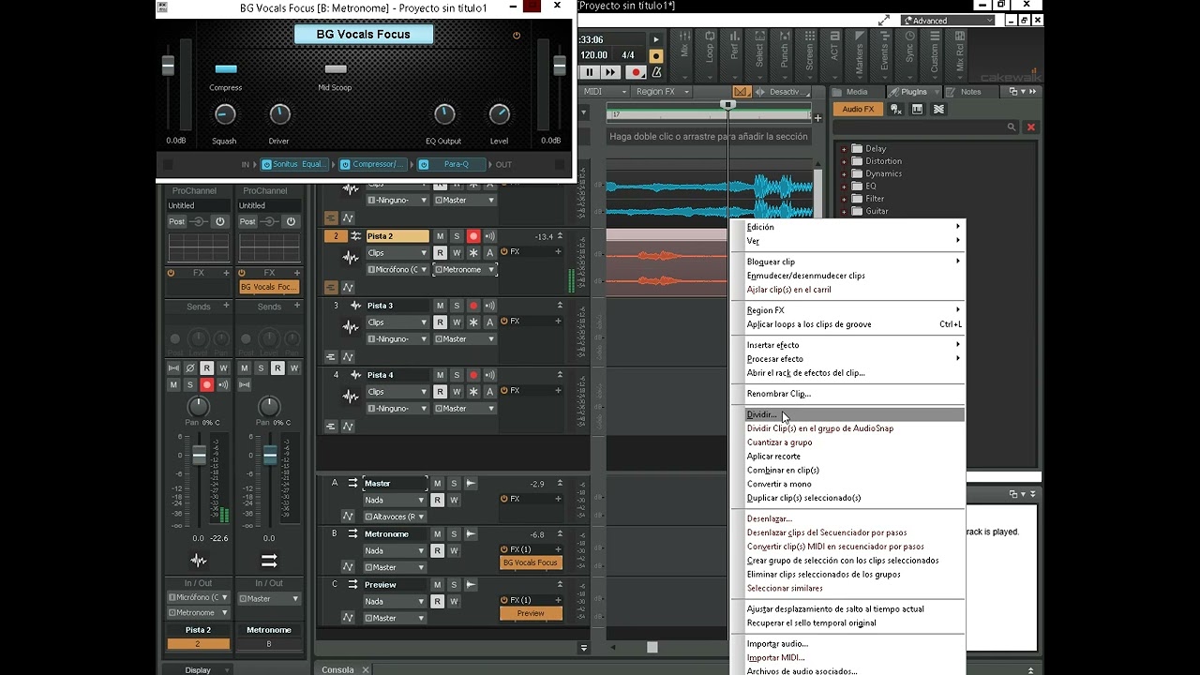Click the search magnifier in browser
1200x675 pixels.
click(x=1012, y=127)
